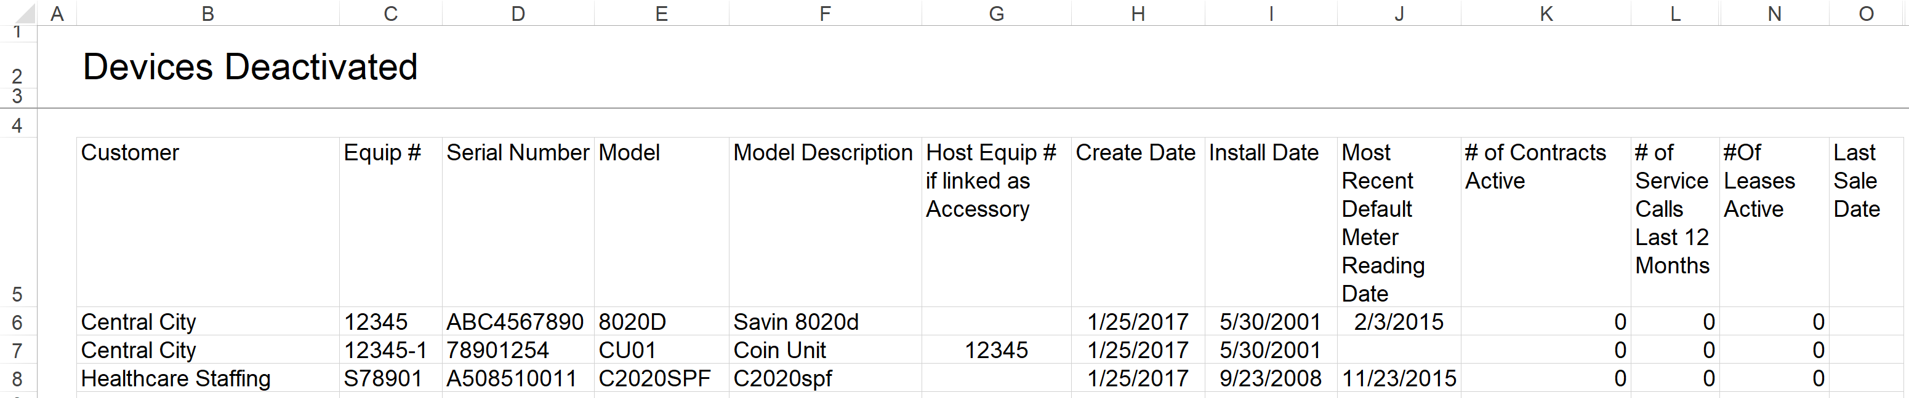
Task: Select meter reading date 2/3/2015
Action: [1399, 322]
